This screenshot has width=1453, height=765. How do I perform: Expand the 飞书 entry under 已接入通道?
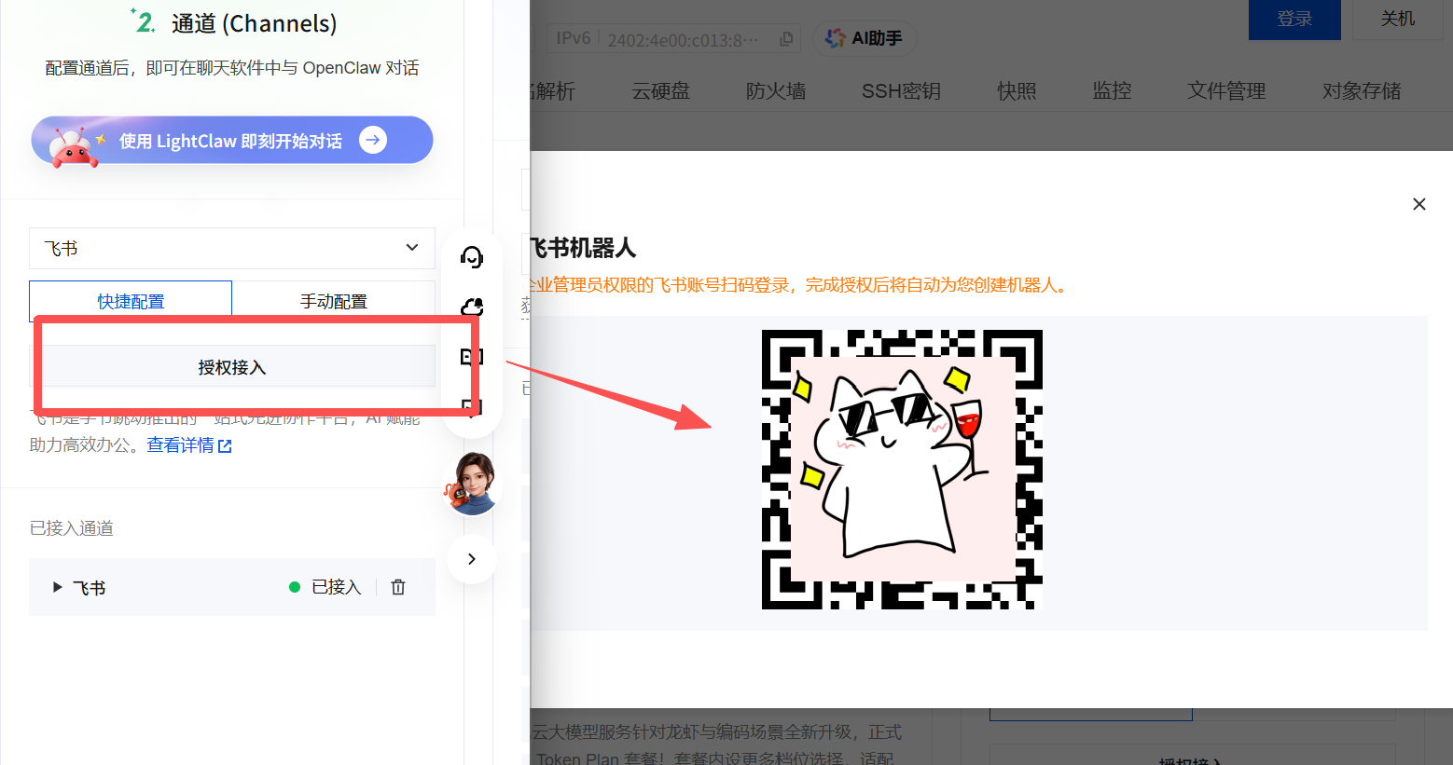tap(56, 587)
